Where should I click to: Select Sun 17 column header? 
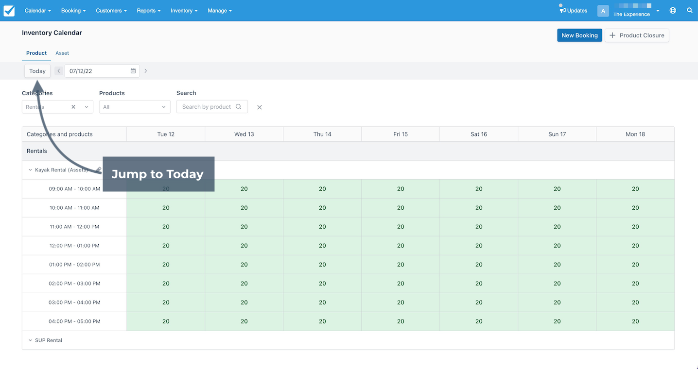[557, 134]
